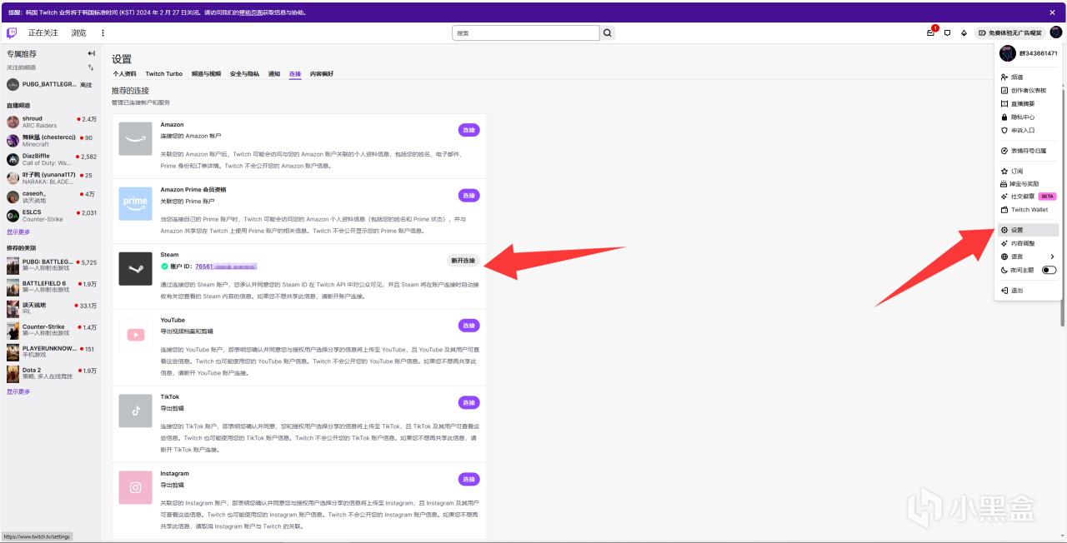The width and height of the screenshot is (1067, 543).
Task: Open DiazBiffle channel in sidebar
Action: tap(52, 159)
